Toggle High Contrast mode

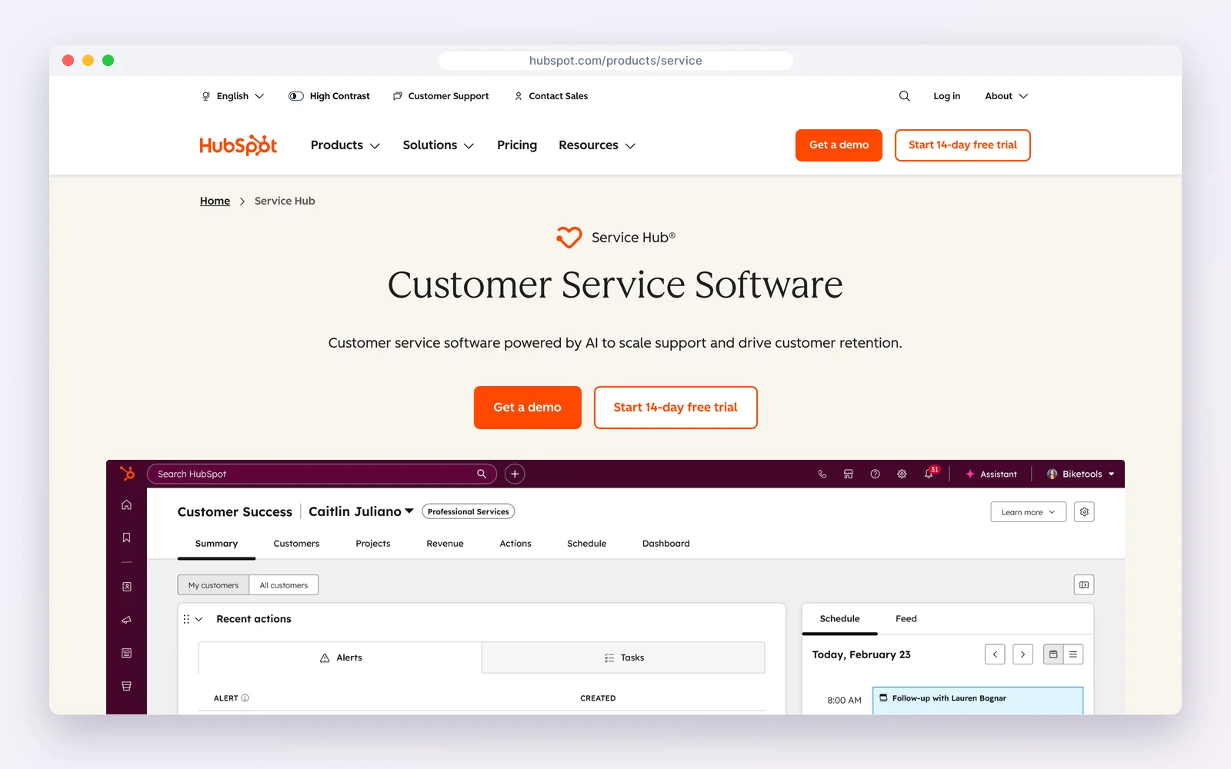[329, 96]
